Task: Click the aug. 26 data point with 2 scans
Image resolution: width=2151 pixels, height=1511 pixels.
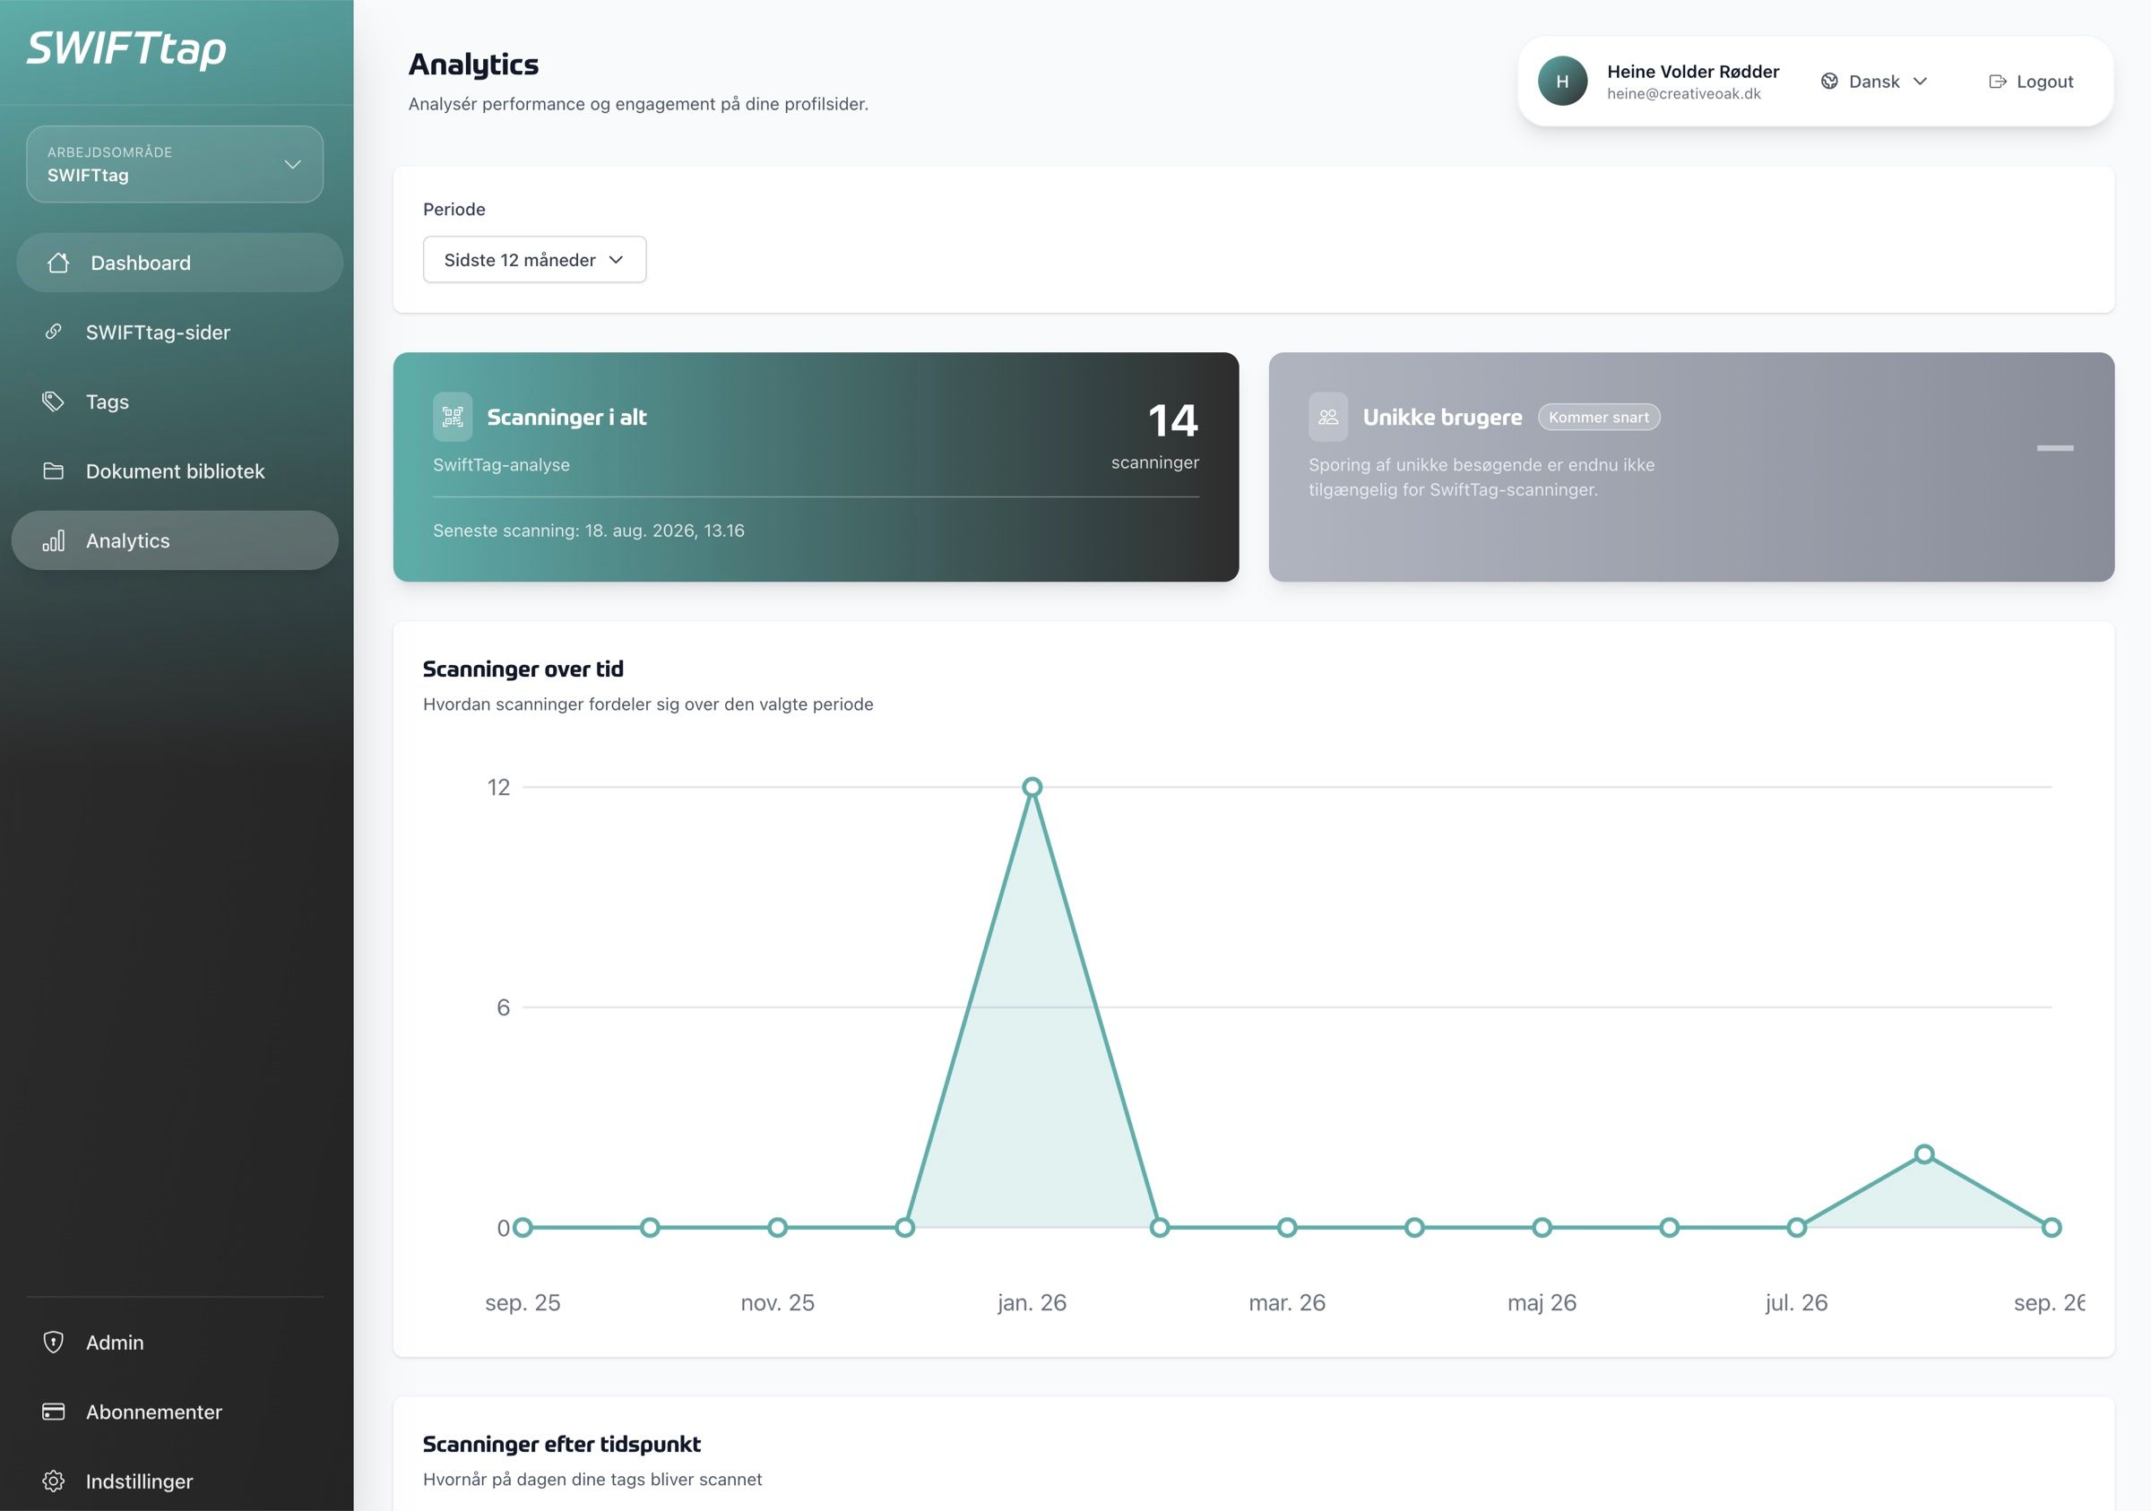Action: tap(1924, 1154)
